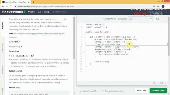Open the browser profile avatar
Viewport: 170px width, 95px height.
(163, 6)
